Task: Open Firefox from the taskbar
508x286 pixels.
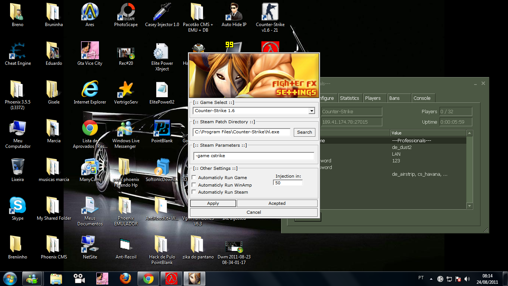Action: click(126, 279)
